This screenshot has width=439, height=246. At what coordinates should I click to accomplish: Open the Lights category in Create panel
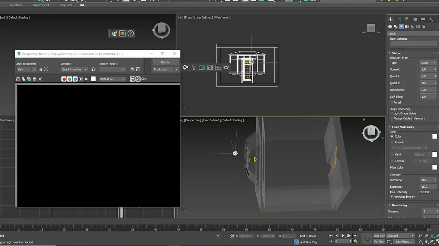click(401, 27)
